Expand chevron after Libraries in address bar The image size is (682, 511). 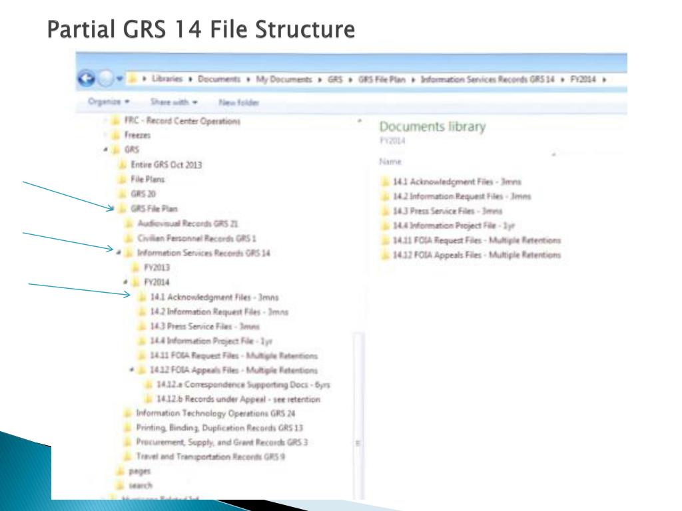click(x=190, y=79)
